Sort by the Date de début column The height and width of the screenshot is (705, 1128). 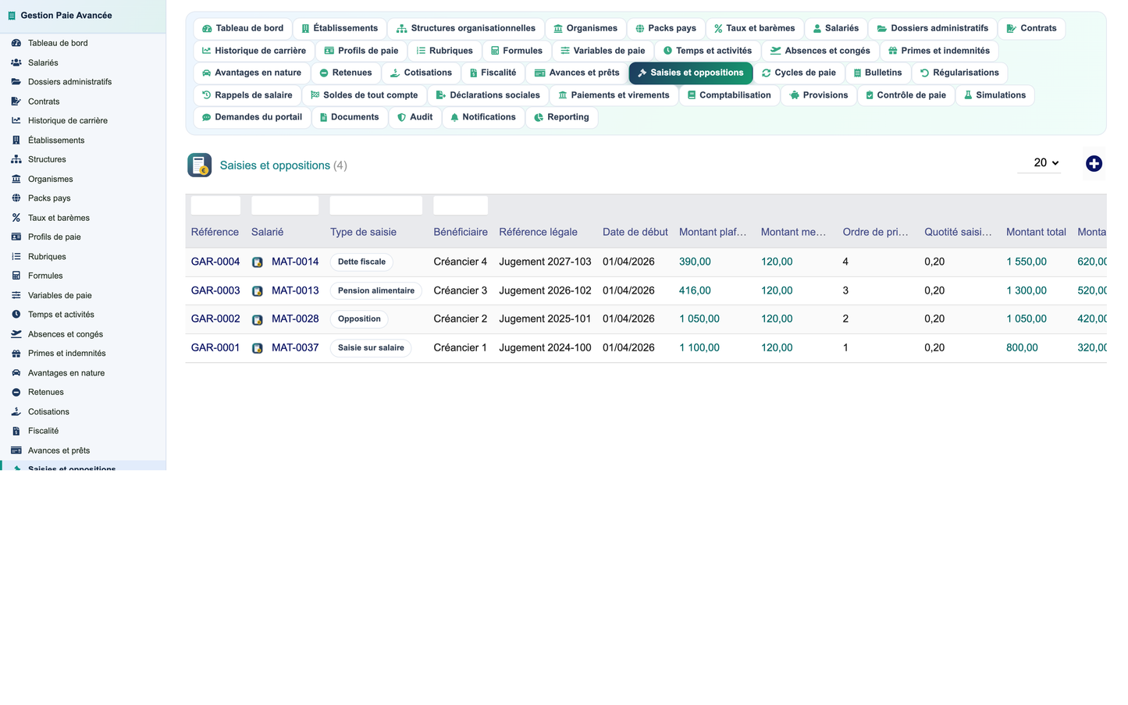click(x=635, y=232)
